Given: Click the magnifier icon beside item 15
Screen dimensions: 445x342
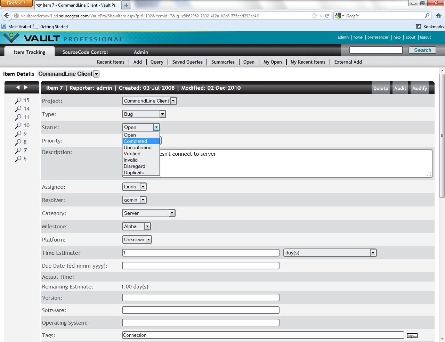Looking at the screenshot, I should pyautogui.click(x=18, y=100).
